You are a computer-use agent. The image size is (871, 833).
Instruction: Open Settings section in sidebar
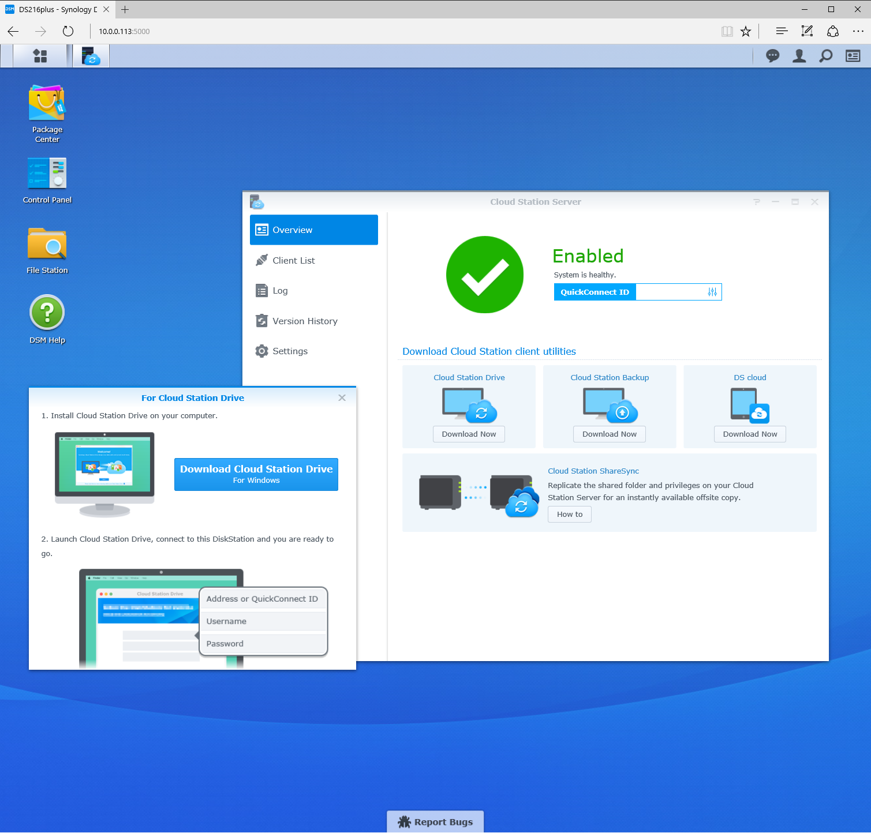313,351
